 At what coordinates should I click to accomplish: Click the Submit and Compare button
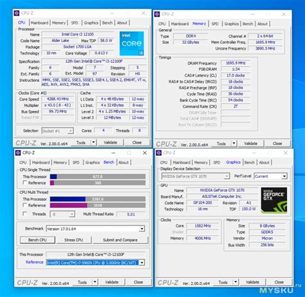120,240
